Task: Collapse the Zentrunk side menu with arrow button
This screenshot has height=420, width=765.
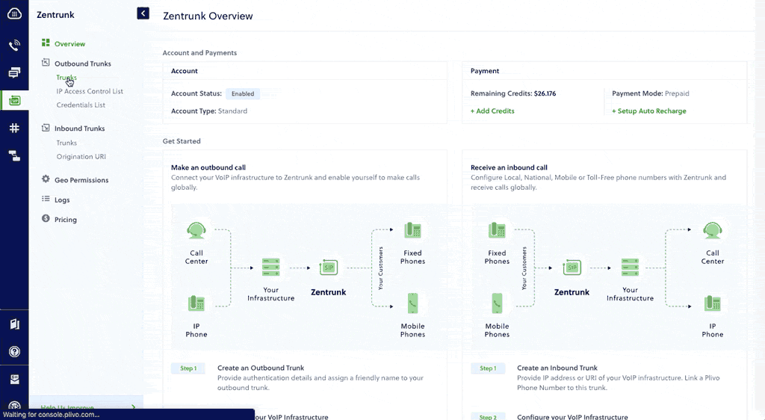Action: (143, 13)
